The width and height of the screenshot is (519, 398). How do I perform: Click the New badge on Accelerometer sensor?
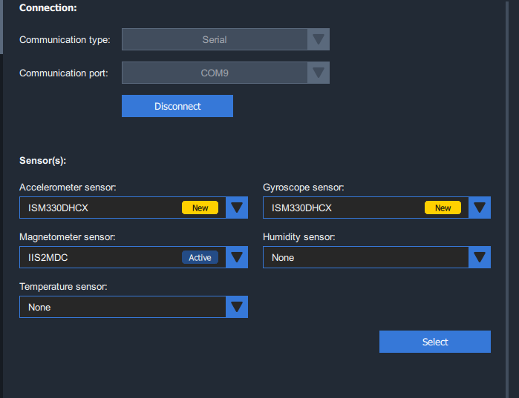coord(200,208)
